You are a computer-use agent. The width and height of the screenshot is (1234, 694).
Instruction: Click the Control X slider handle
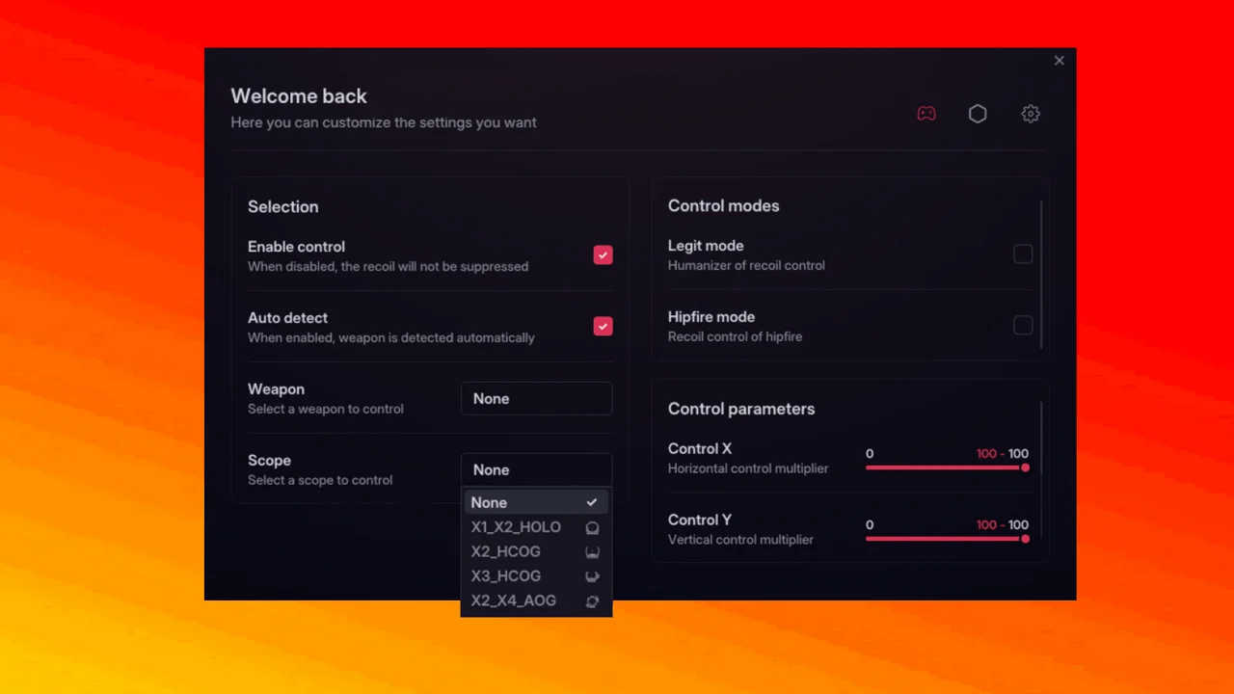pos(1025,467)
